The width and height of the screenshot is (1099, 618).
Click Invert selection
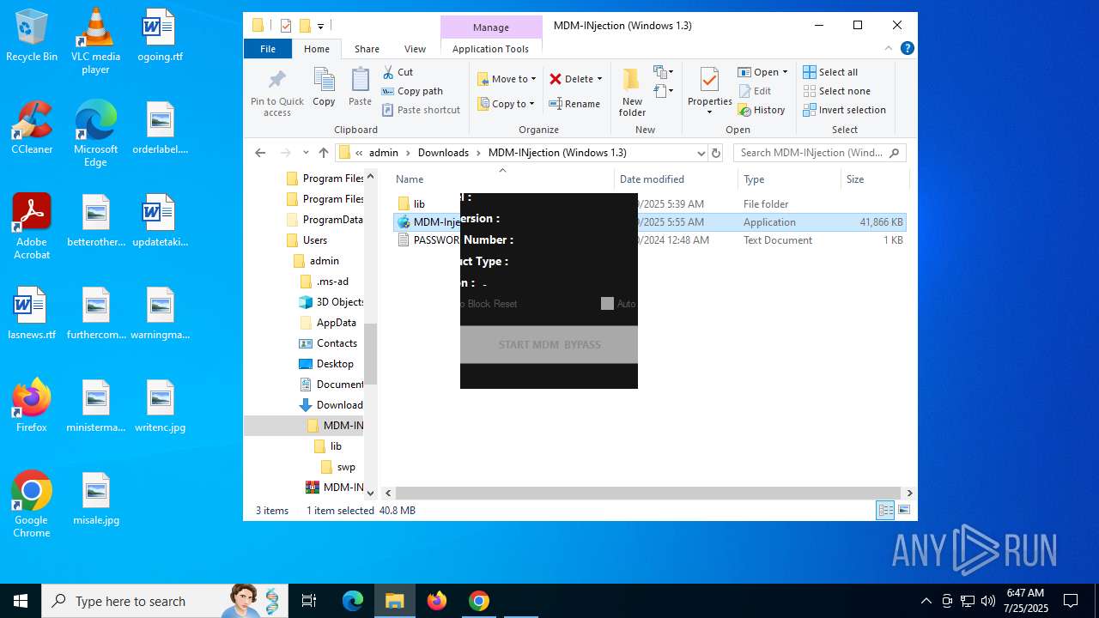coord(844,110)
